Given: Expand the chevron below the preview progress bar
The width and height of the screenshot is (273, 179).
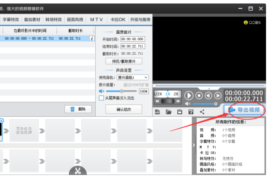Looking at the screenshot, I should coord(209,89).
